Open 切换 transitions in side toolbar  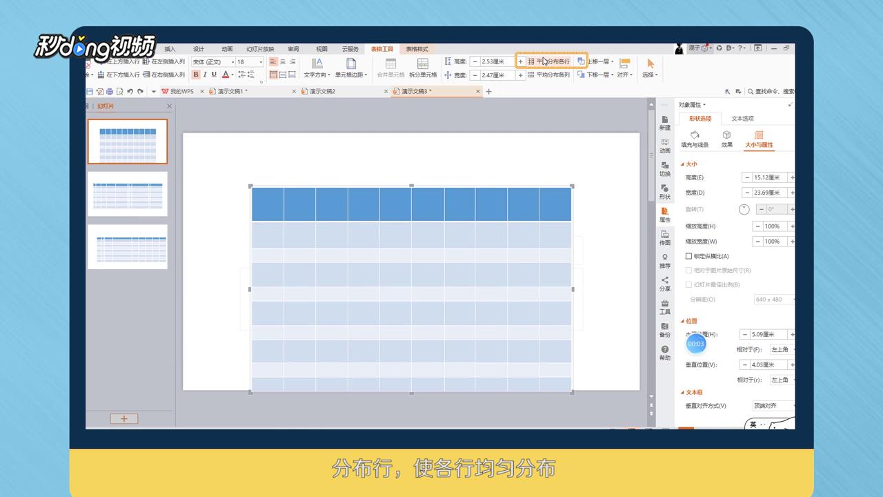(665, 168)
